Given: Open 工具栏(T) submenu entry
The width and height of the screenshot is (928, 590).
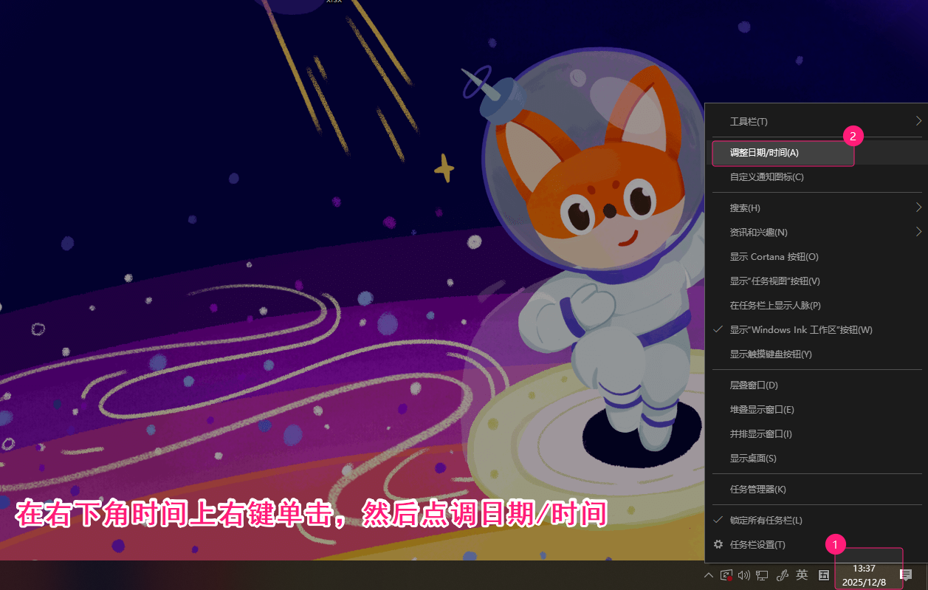Looking at the screenshot, I should (x=816, y=121).
